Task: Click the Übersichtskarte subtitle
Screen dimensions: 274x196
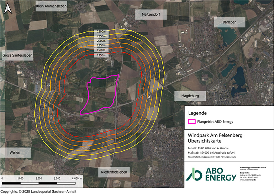Action: [x=205, y=141]
